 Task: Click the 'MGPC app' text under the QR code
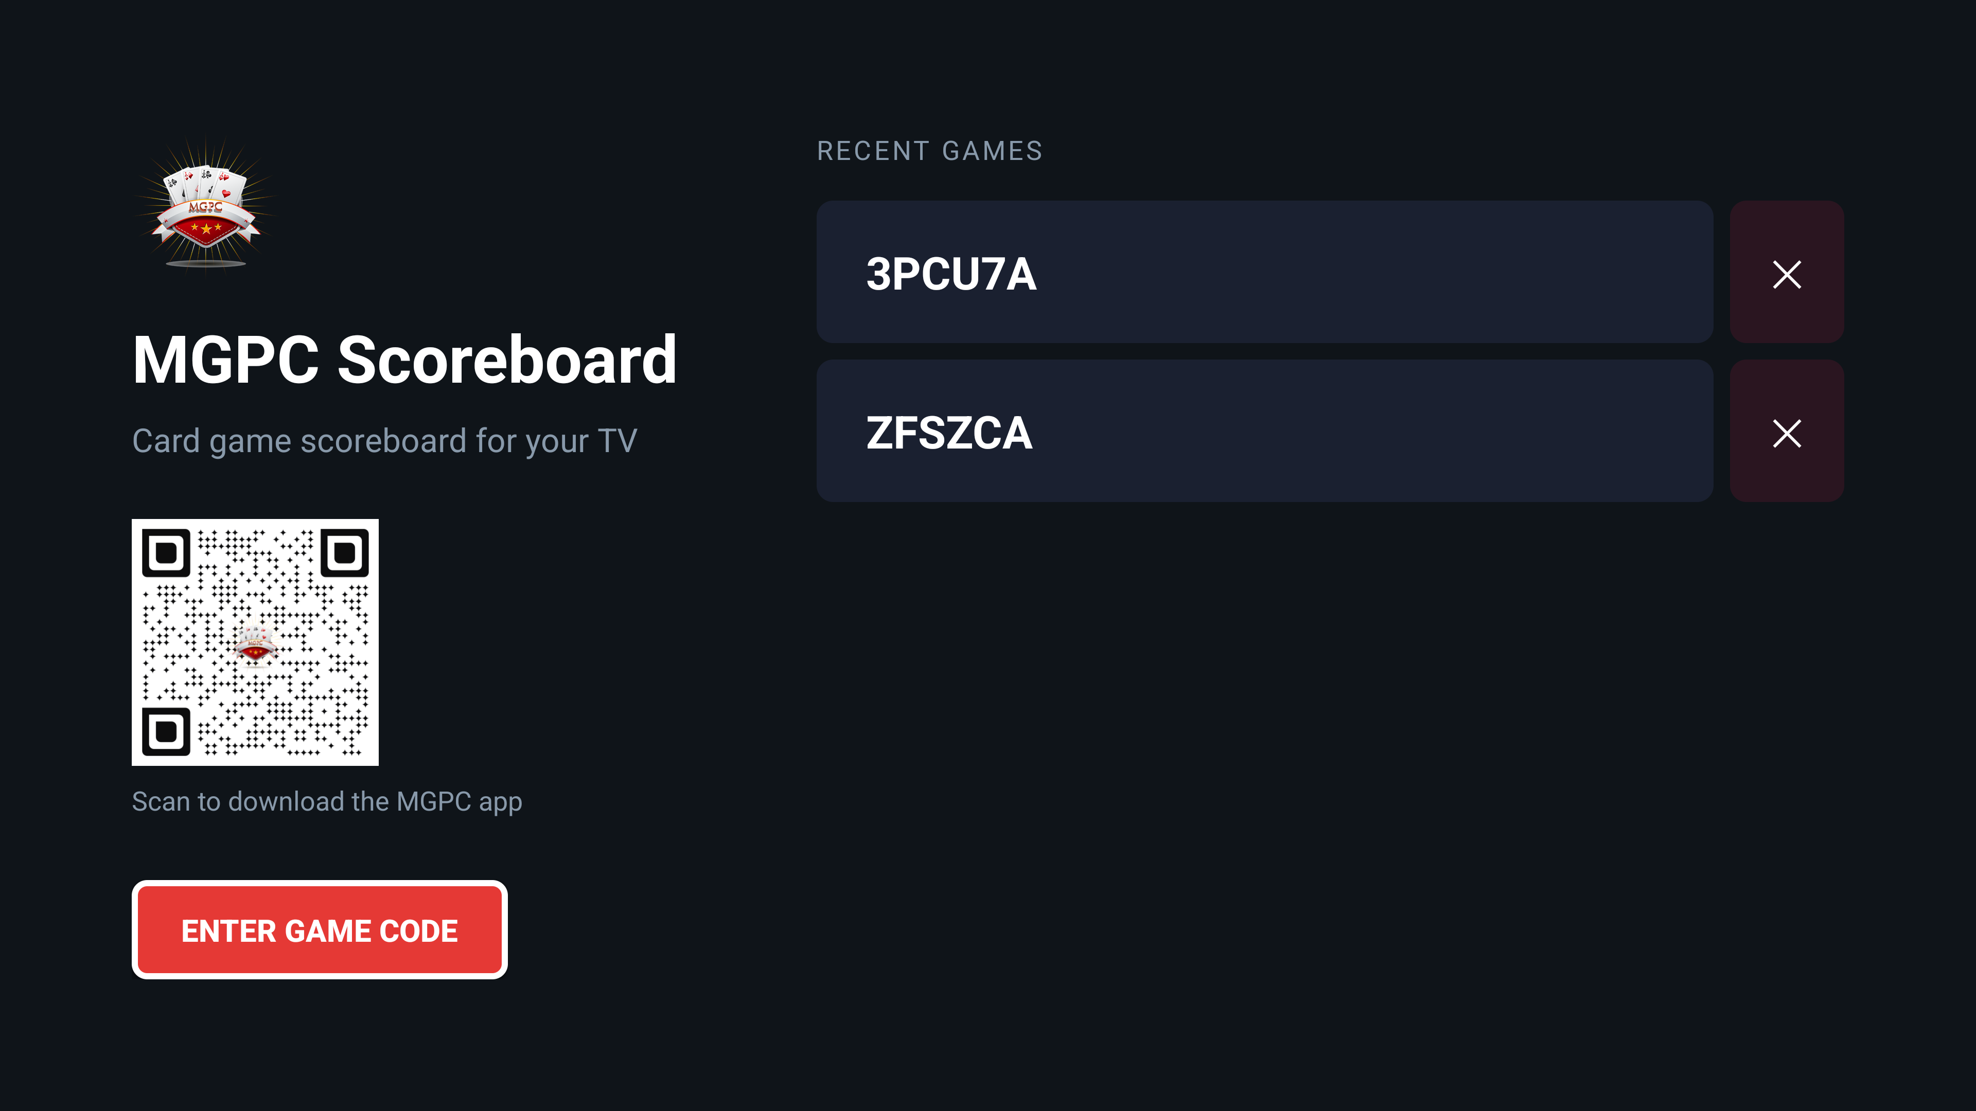click(458, 801)
